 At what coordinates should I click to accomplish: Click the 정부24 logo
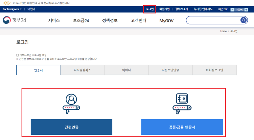point(14,20)
